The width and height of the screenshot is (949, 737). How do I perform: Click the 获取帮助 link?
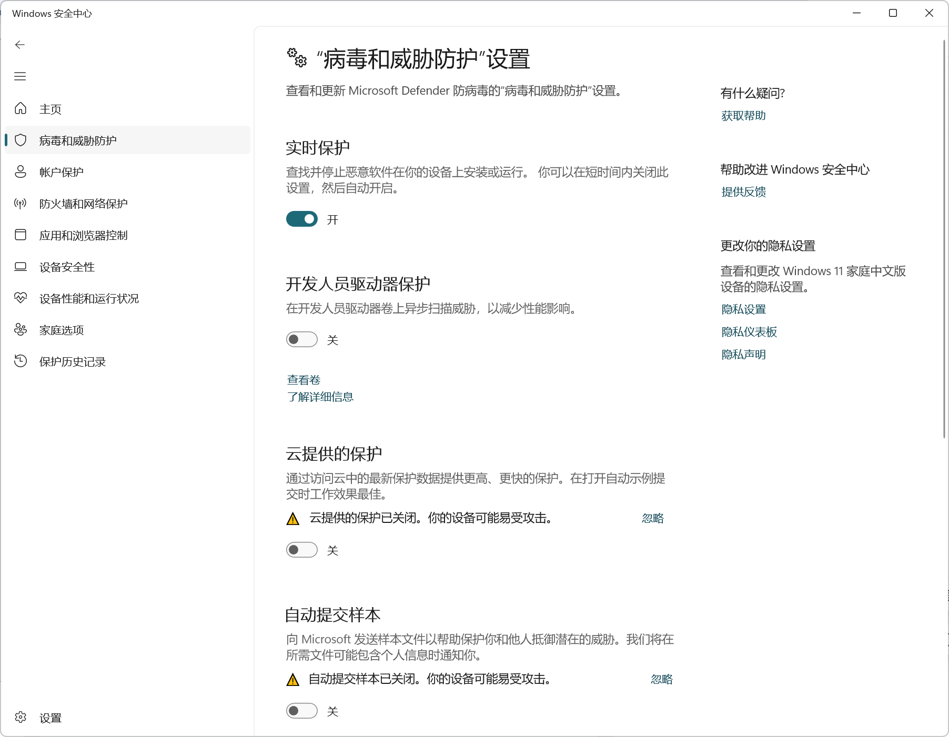coord(743,116)
